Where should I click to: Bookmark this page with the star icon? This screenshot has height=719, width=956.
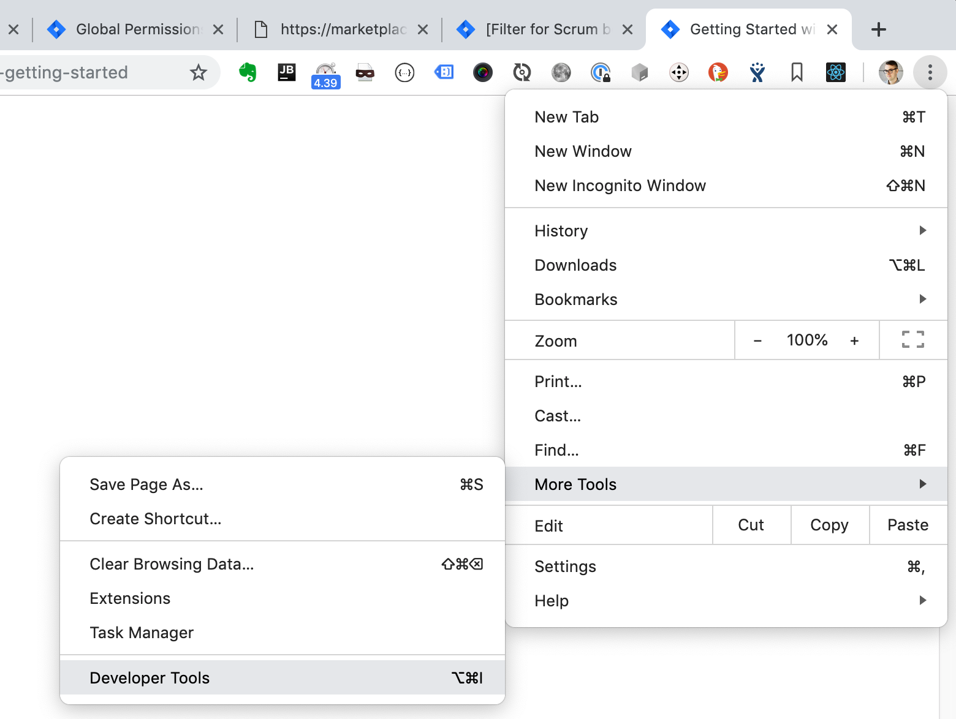coord(198,73)
